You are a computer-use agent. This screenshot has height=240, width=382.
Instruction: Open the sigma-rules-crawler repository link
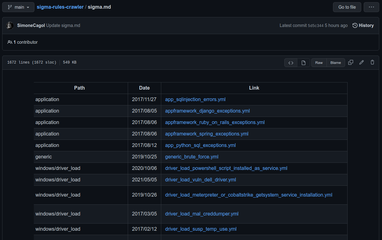click(60, 7)
